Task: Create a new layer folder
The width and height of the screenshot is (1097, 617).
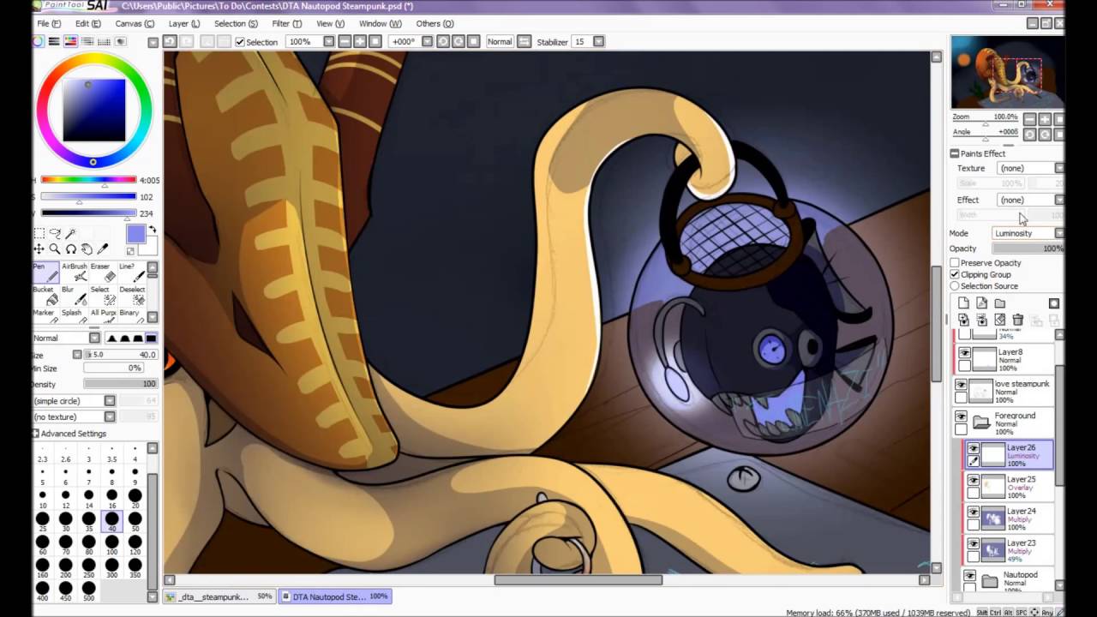Action: [x=999, y=303]
